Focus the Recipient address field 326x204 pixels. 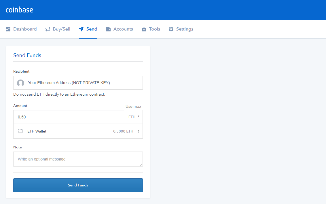click(78, 83)
